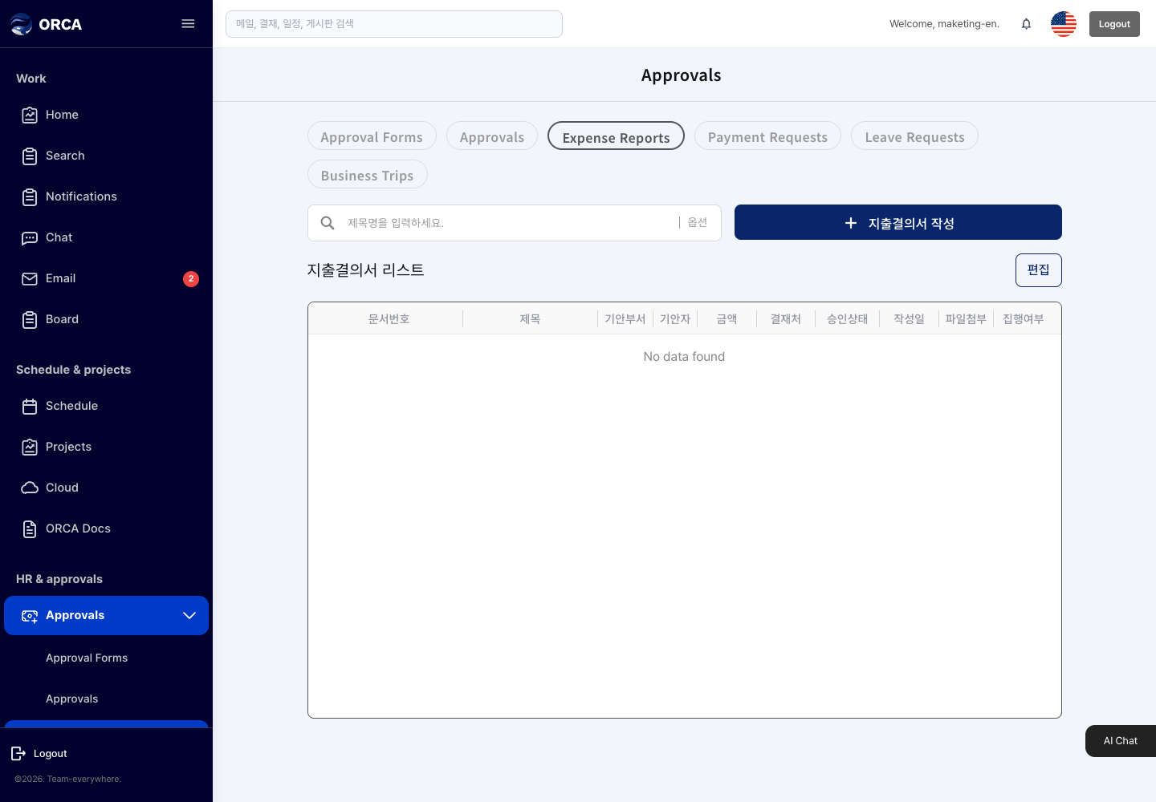Open the 옵션 search options dropdown
The height and width of the screenshot is (802, 1156).
click(x=698, y=222)
